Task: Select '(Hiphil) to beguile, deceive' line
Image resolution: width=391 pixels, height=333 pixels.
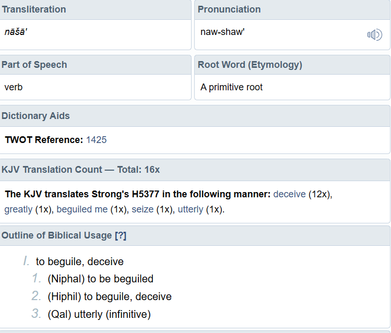Action: [110, 296]
